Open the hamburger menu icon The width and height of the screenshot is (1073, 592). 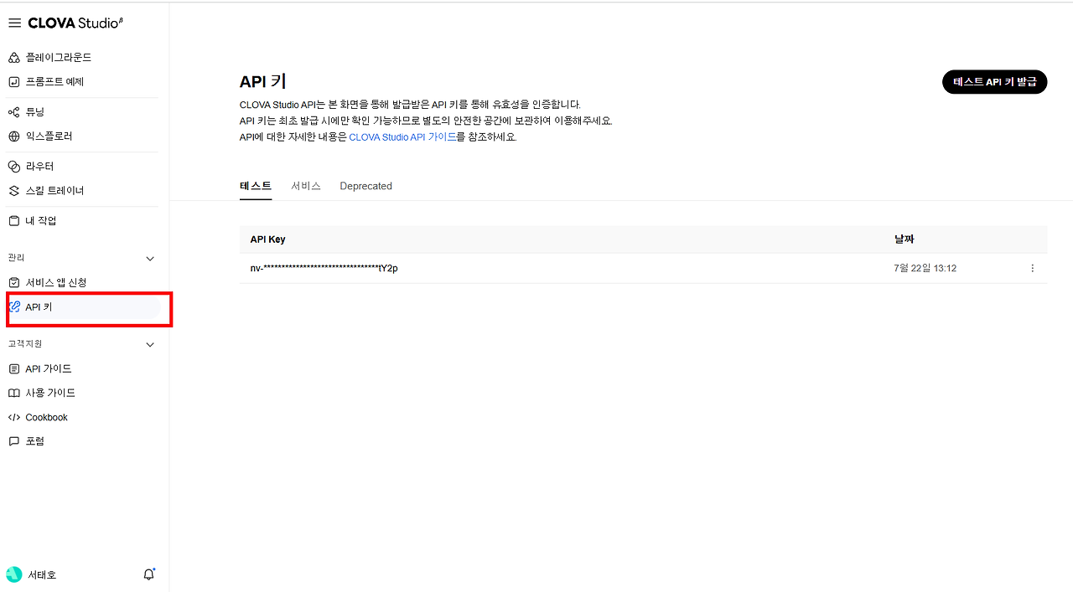click(x=14, y=23)
